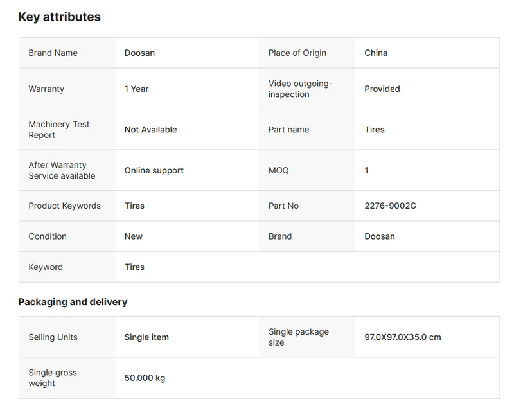Select the Video outgoing-inspection label
This screenshot has width=514, height=406.
pos(300,89)
